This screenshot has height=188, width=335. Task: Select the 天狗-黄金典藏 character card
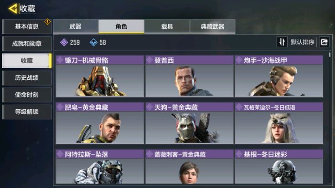click(189, 123)
